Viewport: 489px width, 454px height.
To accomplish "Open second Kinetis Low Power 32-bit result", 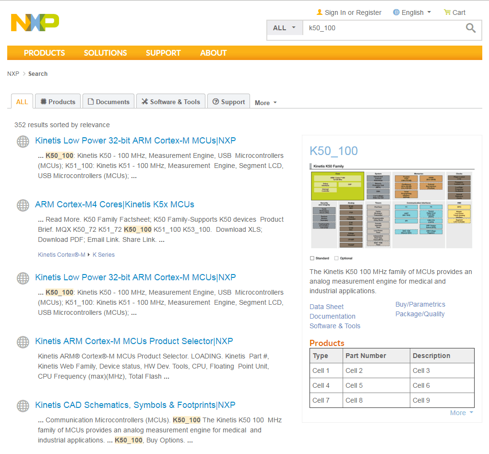I will click(x=135, y=277).
